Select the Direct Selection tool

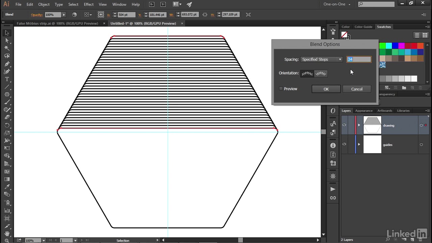7,40
